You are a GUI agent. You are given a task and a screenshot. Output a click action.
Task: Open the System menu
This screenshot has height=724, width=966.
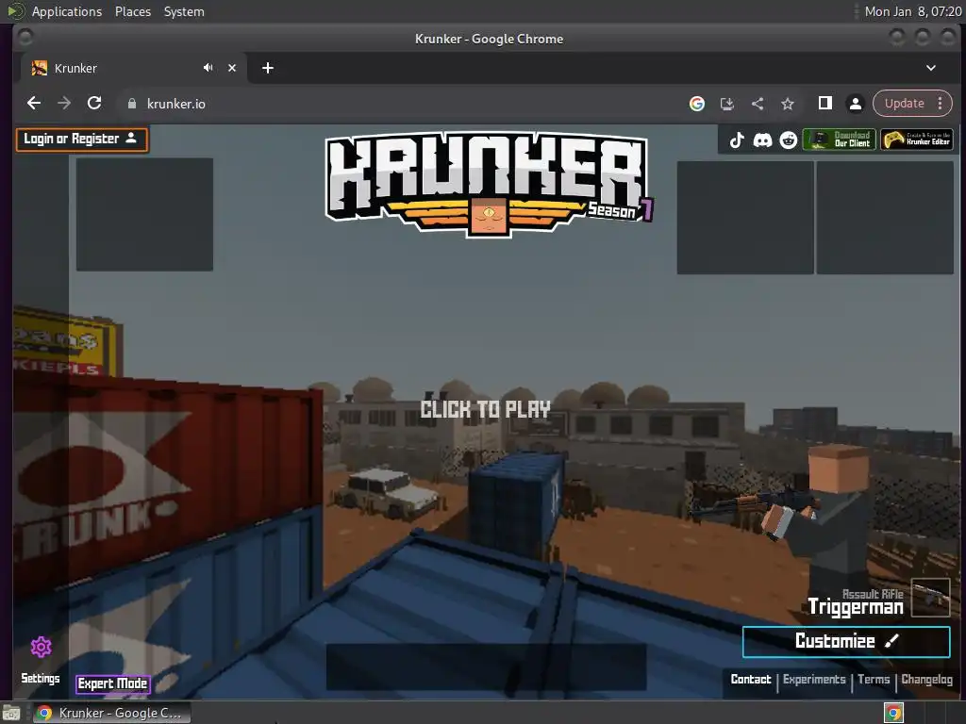(x=184, y=11)
